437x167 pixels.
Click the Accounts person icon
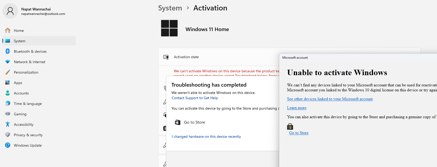click(8, 93)
